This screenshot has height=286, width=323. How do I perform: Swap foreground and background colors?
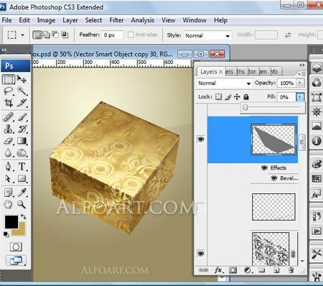pyautogui.click(x=23, y=217)
